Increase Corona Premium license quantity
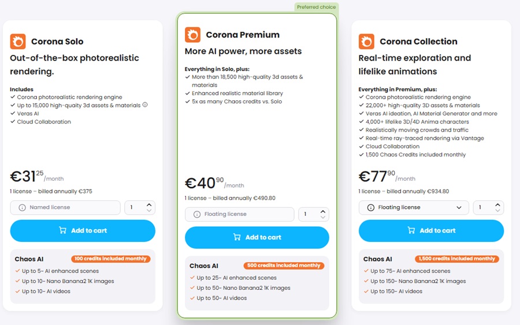The image size is (520, 325). (x=323, y=211)
